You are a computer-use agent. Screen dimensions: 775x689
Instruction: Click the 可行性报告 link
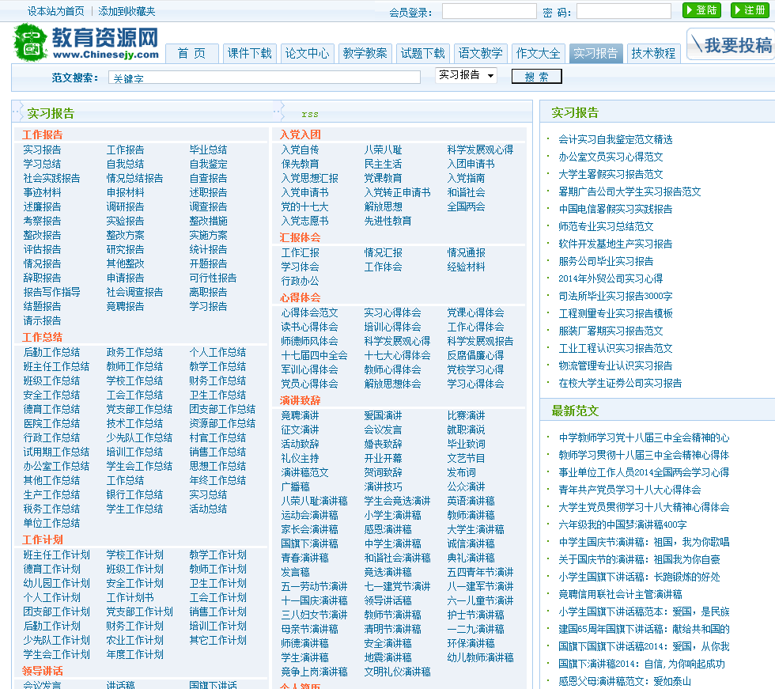point(213,278)
